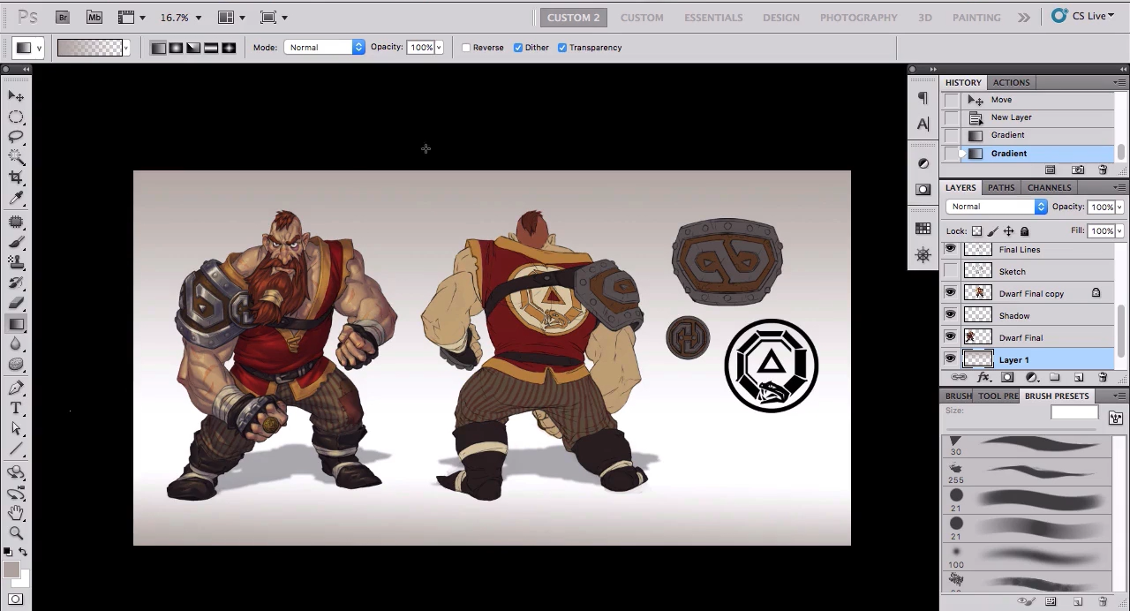This screenshot has width=1130, height=611.
Task: Select the Elliptical Marquee tool
Action: pyautogui.click(x=16, y=117)
